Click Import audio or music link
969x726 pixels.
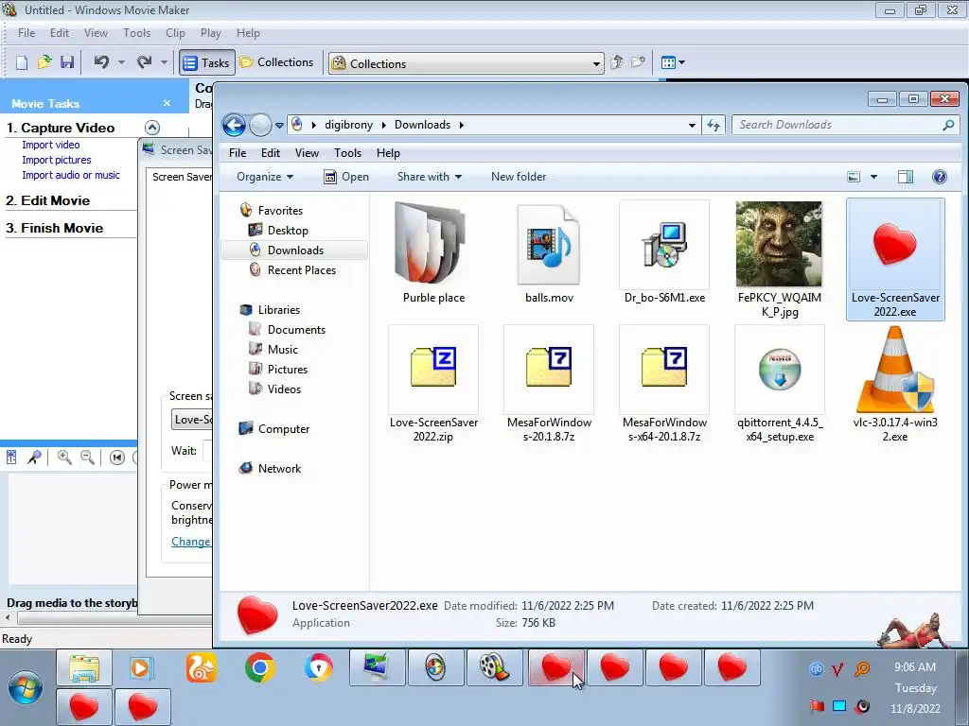click(70, 175)
